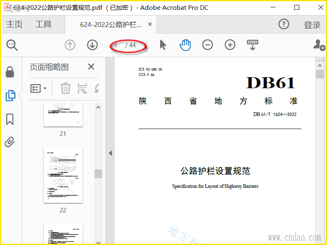Screen dimensions: 327x245
Task: Click thumbnail panel scrollbar handle
Action: point(98,174)
